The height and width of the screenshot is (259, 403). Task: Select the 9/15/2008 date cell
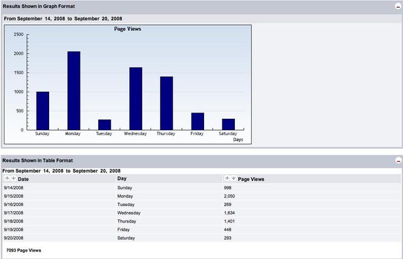[x=14, y=196]
